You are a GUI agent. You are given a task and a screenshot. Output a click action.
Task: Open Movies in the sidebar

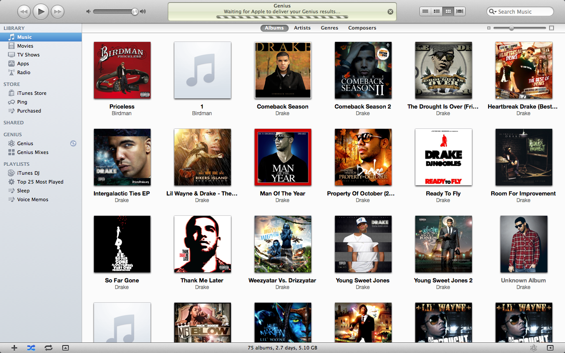[41, 46]
